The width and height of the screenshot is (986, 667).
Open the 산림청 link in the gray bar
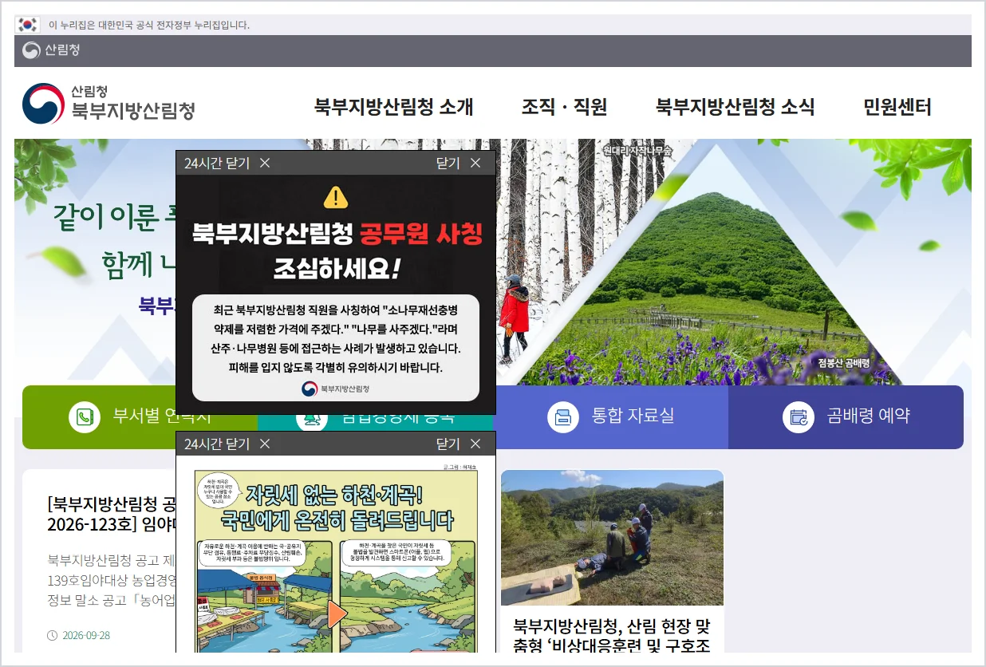[x=52, y=50]
